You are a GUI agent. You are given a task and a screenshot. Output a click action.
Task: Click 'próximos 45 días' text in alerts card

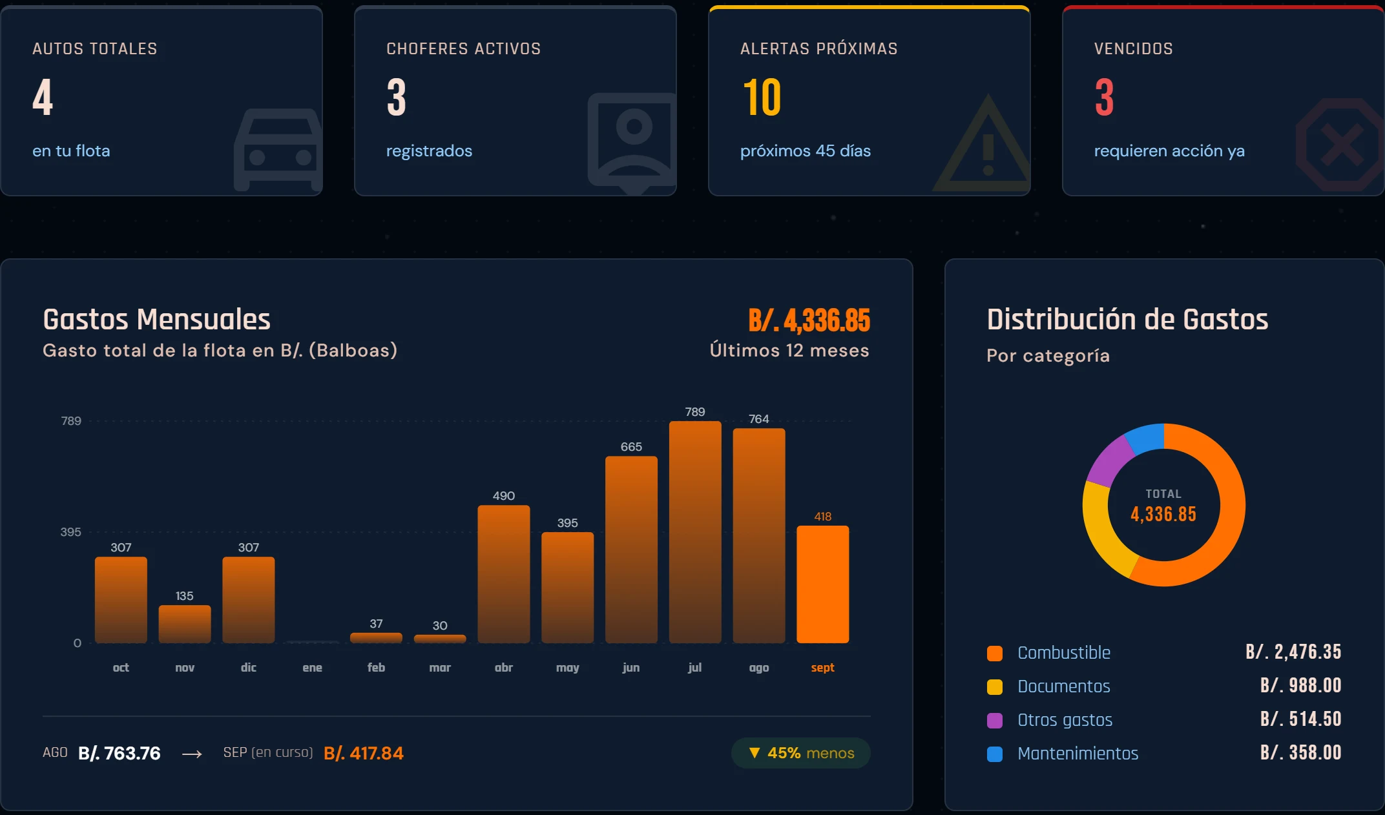(806, 151)
